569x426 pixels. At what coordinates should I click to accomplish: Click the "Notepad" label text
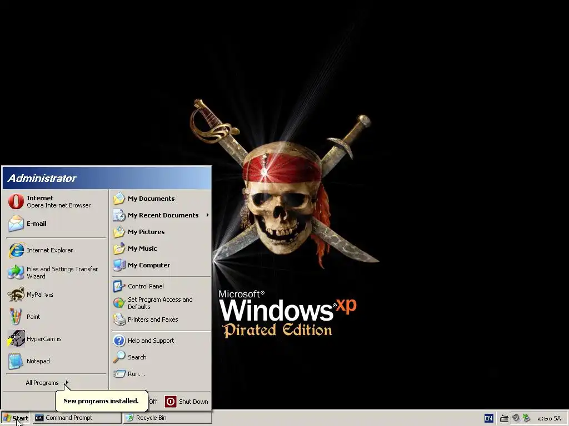click(x=38, y=361)
